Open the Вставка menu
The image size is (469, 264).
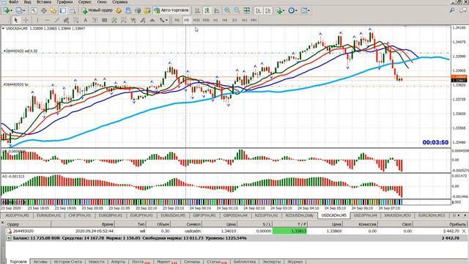pos(44,1)
